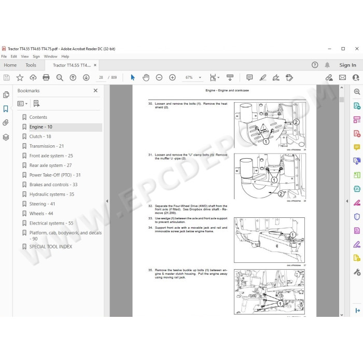Print the document
Screen dimensions: 363x363
point(46,77)
